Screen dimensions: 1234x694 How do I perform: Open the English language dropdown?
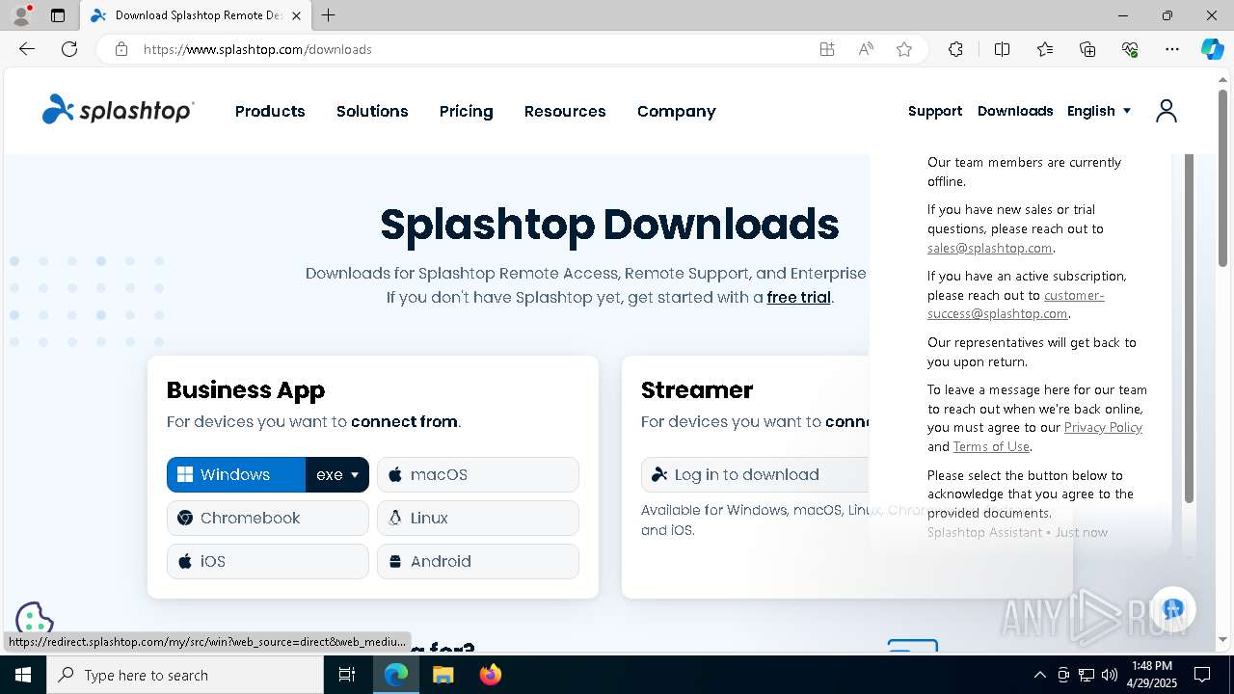coord(1099,111)
